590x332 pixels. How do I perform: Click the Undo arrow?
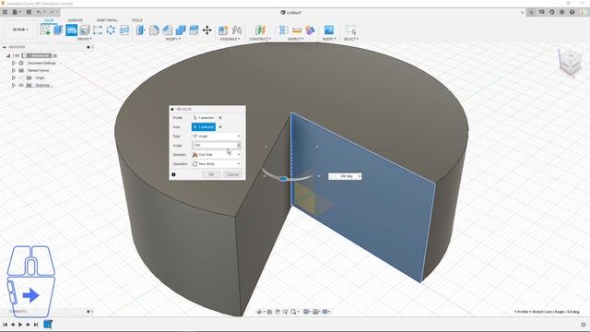click(39, 12)
